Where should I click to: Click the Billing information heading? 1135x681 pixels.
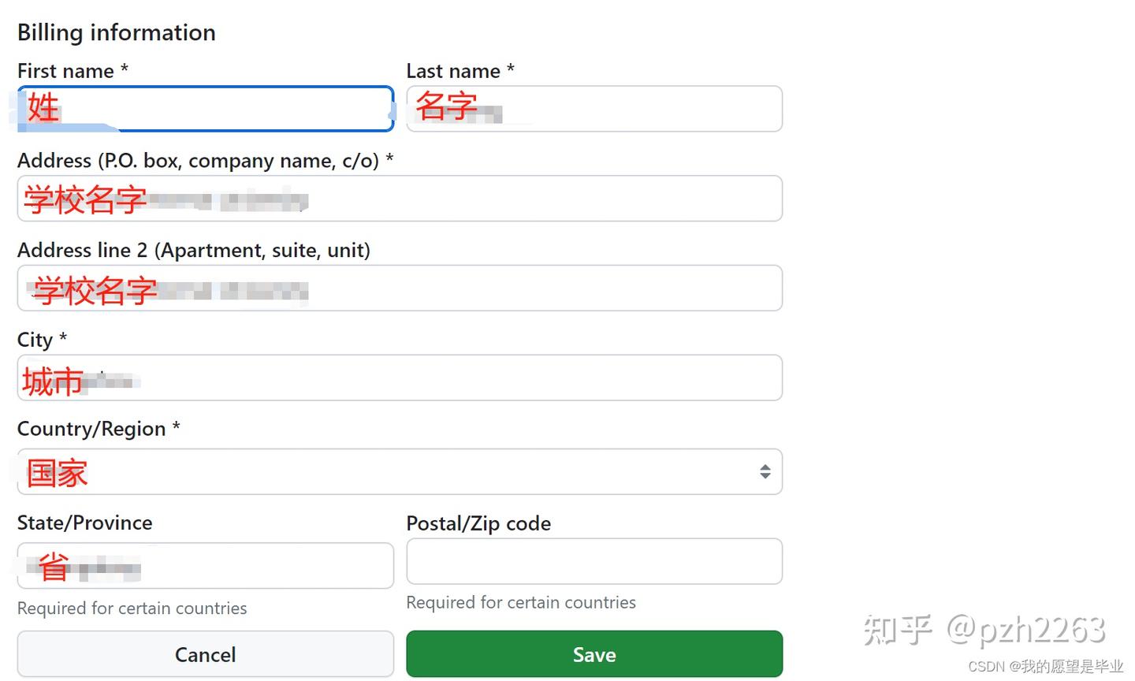coord(116,32)
